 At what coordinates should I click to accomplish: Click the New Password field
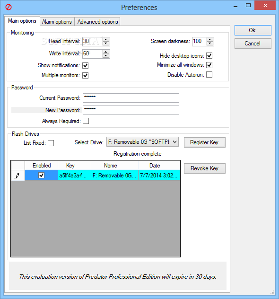coord(131,110)
